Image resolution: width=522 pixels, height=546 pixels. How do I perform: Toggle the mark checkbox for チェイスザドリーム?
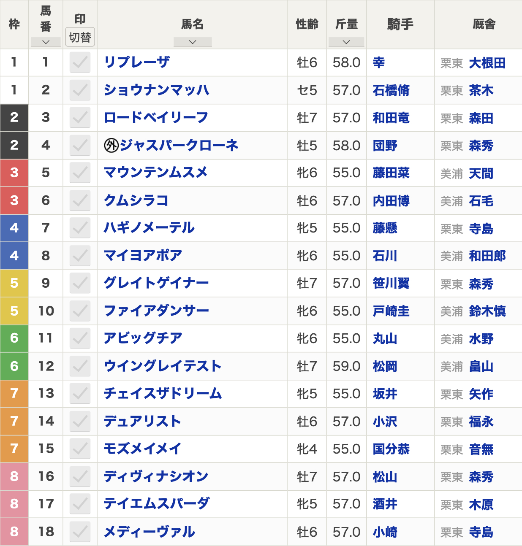pyautogui.click(x=80, y=394)
